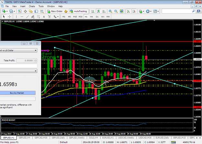Switch chart to Candlesticks icon
This screenshot has width=202, height=144.
[x=99, y=11]
